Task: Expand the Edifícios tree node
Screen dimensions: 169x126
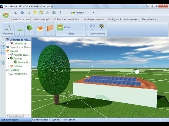Action: click(8, 66)
